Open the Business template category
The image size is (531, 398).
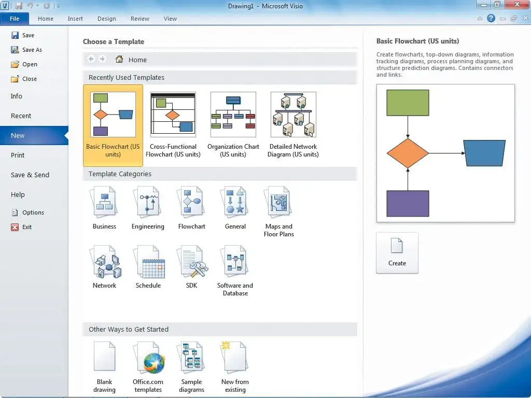click(104, 208)
